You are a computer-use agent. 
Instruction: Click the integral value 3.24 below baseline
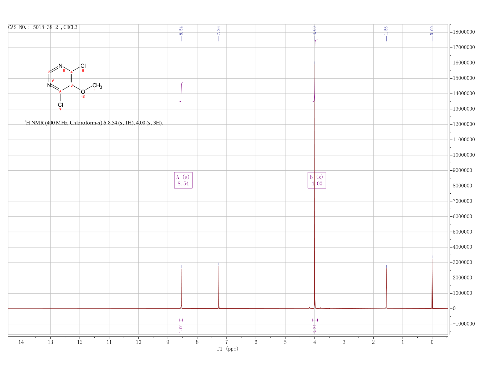[315, 329]
